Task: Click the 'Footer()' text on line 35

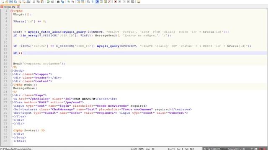Action: [31, 130]
